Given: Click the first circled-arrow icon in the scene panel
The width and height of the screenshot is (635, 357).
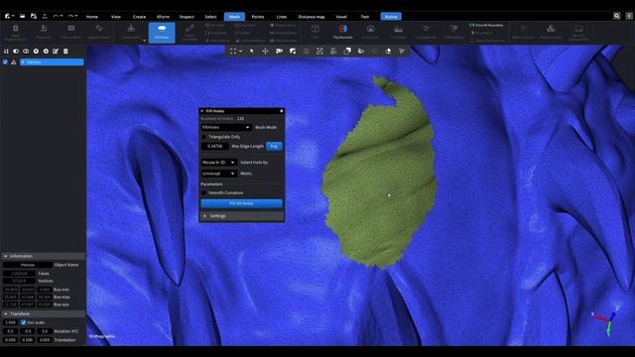Looking at the screenshot, I should tap(36, 51).
